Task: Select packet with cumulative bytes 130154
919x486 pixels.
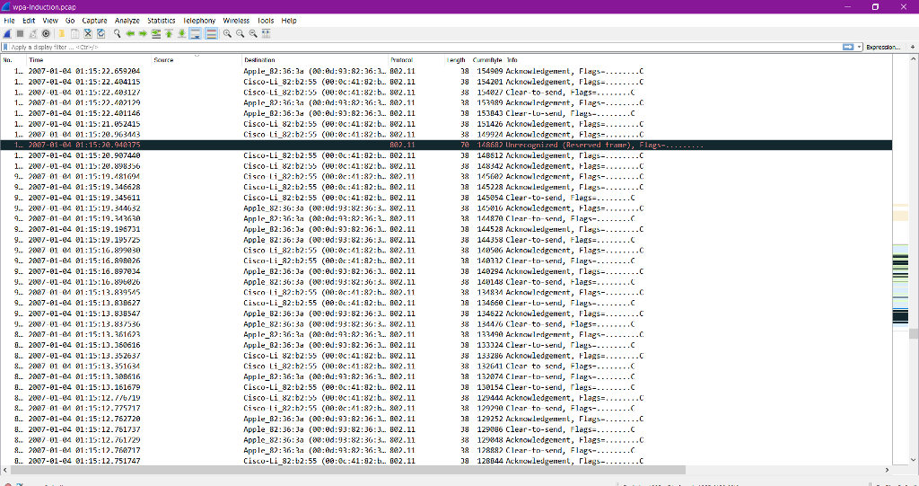Action: pyautogui.click(x=447, y=387)
